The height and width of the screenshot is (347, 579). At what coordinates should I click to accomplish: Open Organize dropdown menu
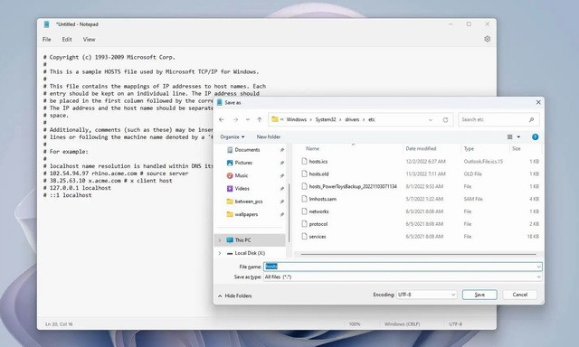pos(233,136)
